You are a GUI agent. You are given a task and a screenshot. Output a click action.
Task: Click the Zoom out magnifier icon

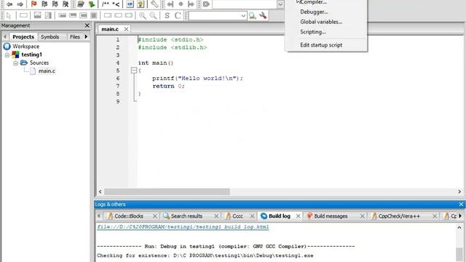[153, 15]
